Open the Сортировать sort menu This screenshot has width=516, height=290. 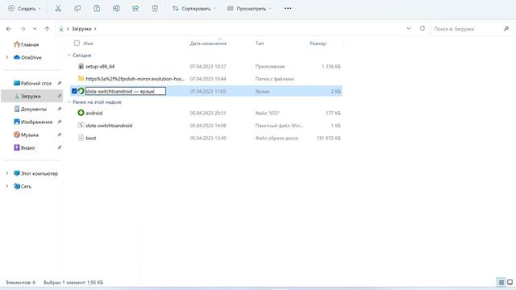[x=194, y=9]
